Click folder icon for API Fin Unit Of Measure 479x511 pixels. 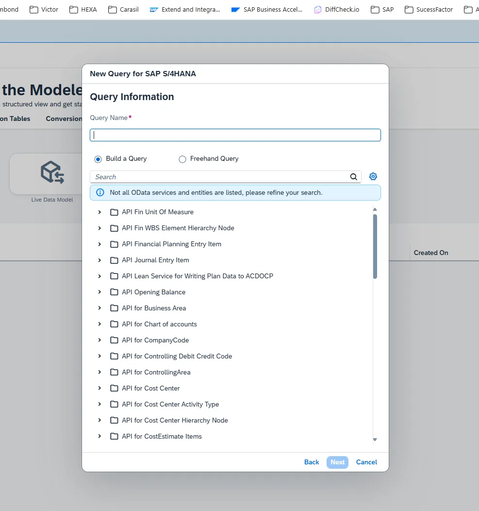114,212
